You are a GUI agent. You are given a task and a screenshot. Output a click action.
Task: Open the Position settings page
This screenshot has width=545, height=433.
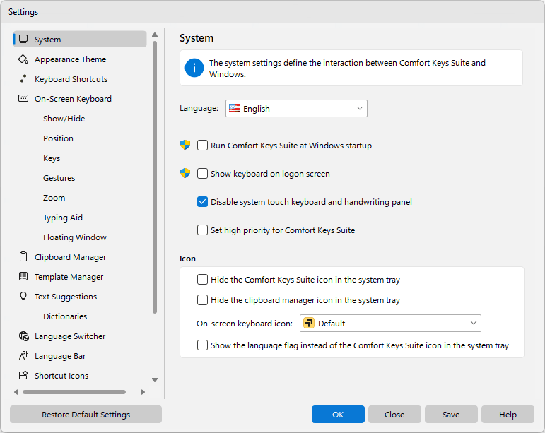pos(58,138)
